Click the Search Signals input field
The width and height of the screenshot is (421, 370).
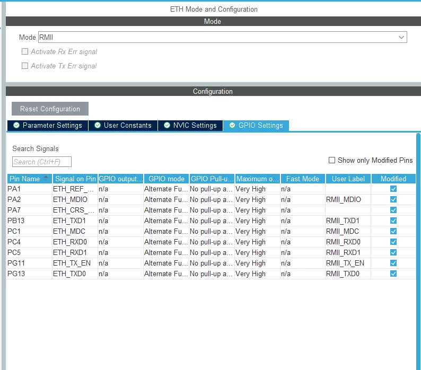point(42,162)
